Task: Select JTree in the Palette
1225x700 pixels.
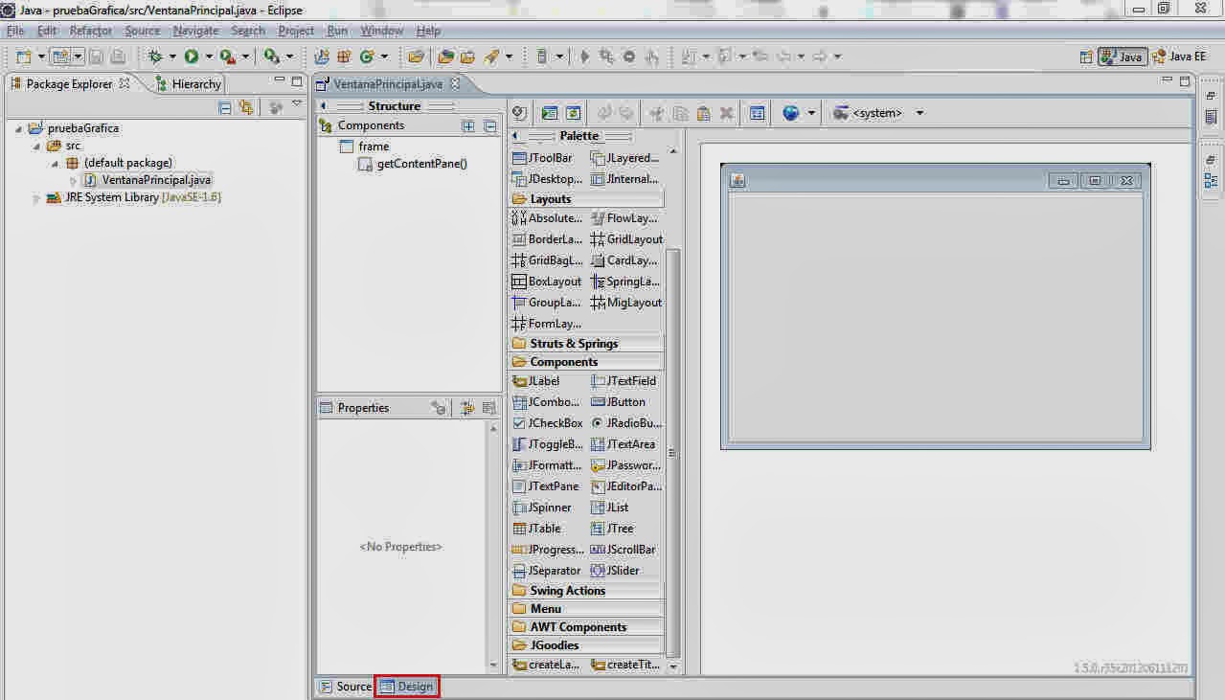Action: (612, 529)
